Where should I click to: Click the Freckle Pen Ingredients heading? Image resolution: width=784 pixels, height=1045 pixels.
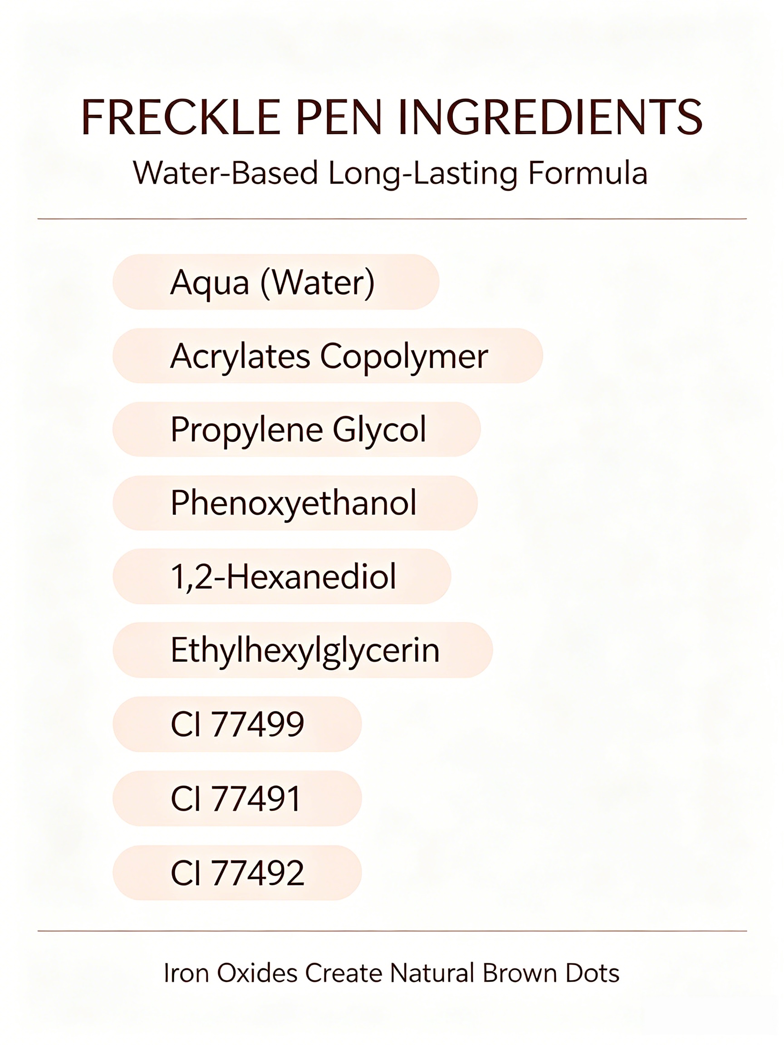click(x=392, y=117)
